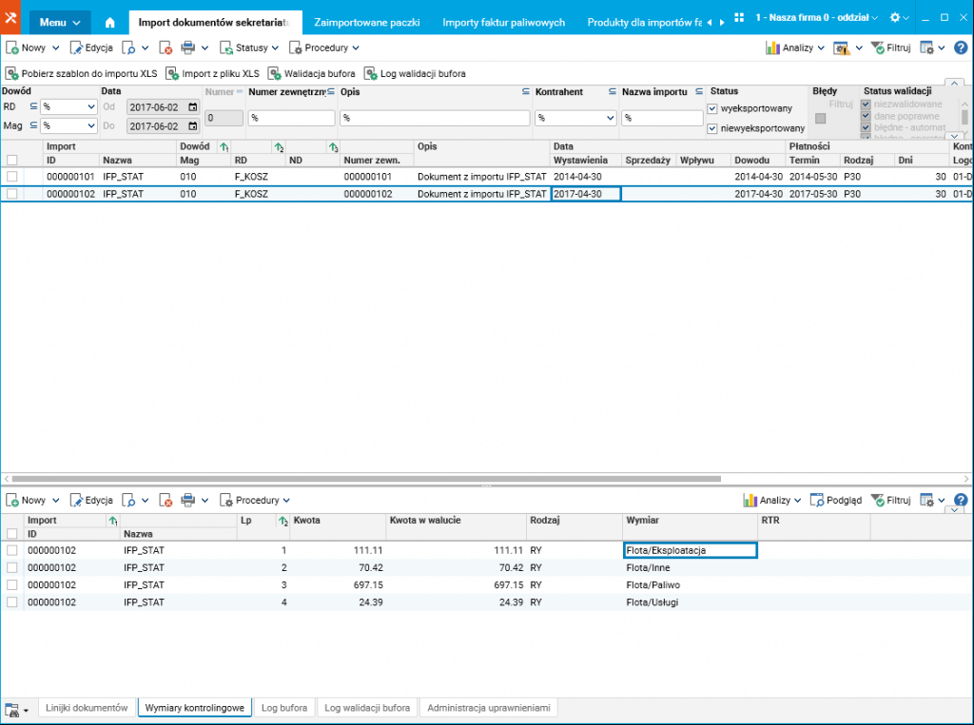Click the top toolbar filter-settings warning icon
This screenshot has width=974, height=725.
click(841, 48)
